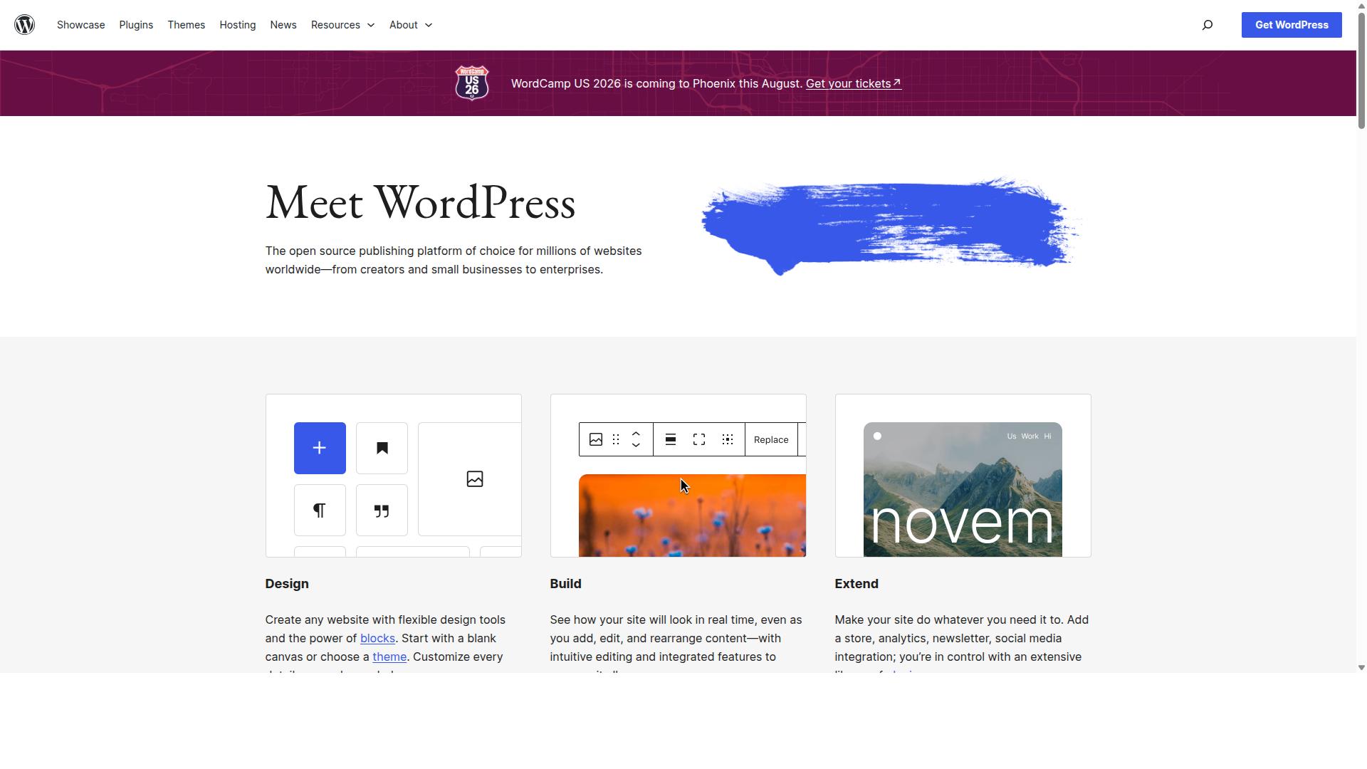The image size is (1367, 769).
Task: Click the Design heading
Action: point(287,584)
